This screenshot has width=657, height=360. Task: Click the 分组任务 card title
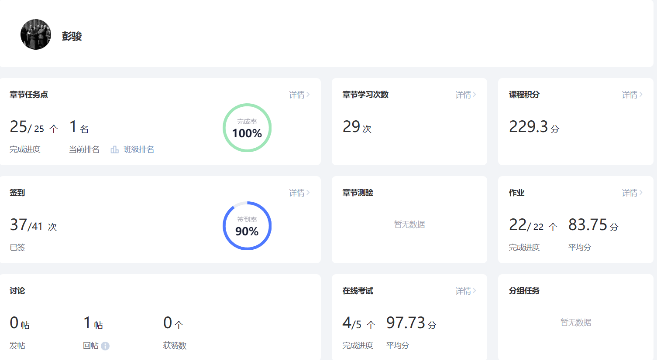pos(524,291)
